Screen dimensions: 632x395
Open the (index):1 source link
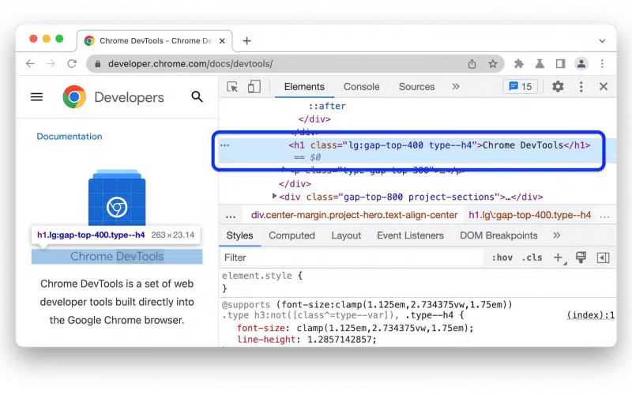coord(590,316)
